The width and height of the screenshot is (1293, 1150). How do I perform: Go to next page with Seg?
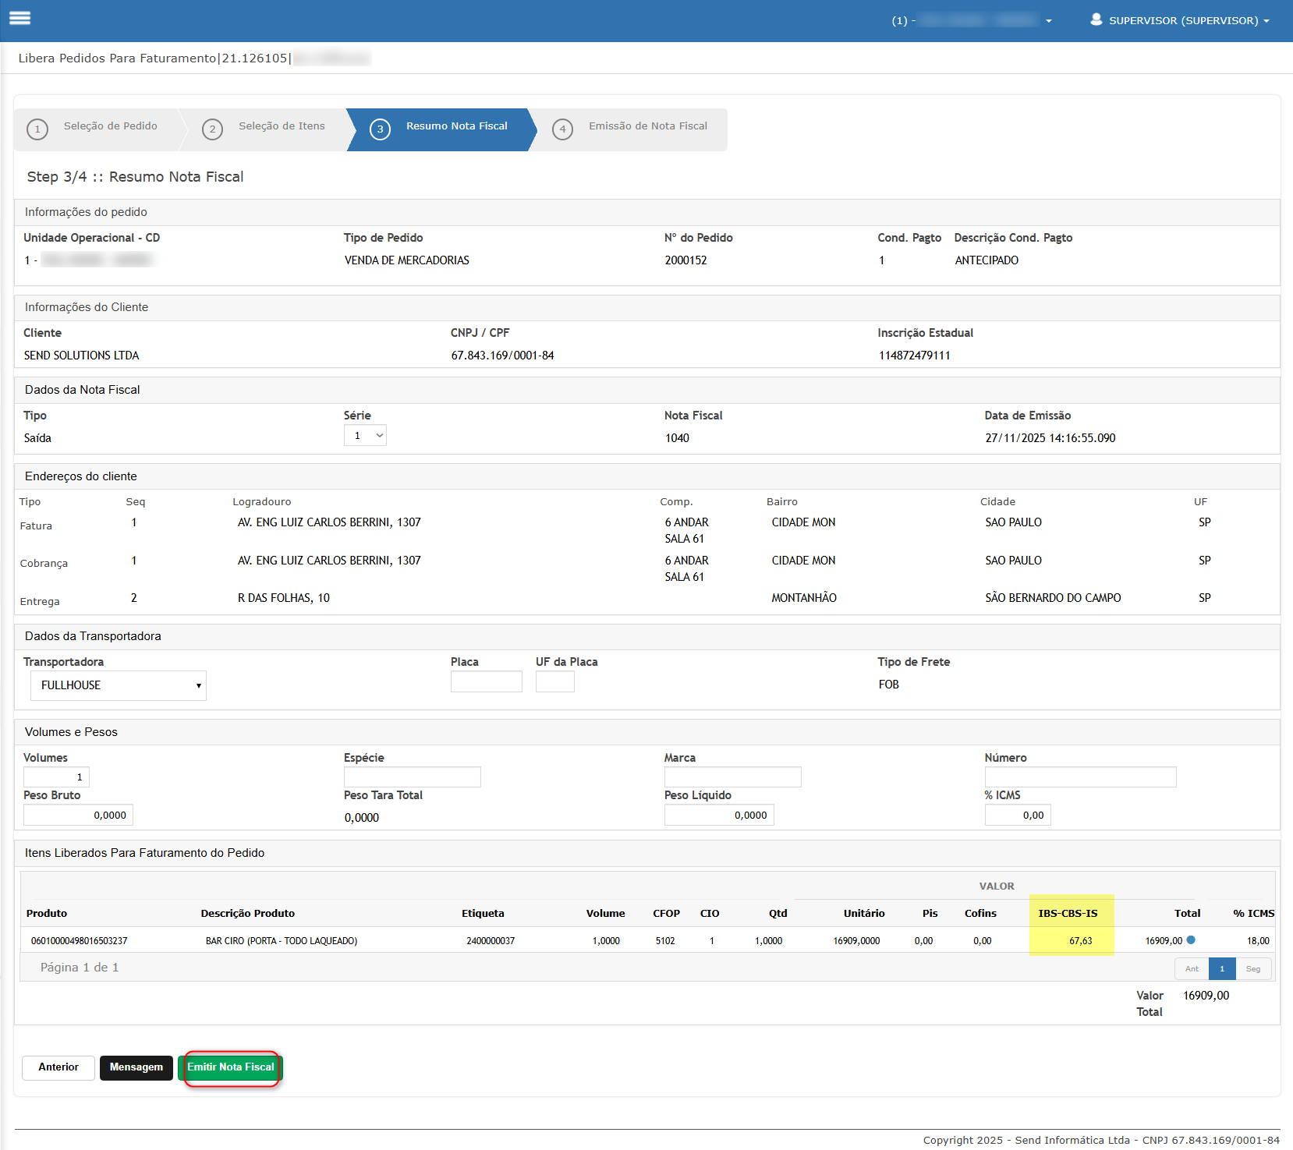[1252, 969]
